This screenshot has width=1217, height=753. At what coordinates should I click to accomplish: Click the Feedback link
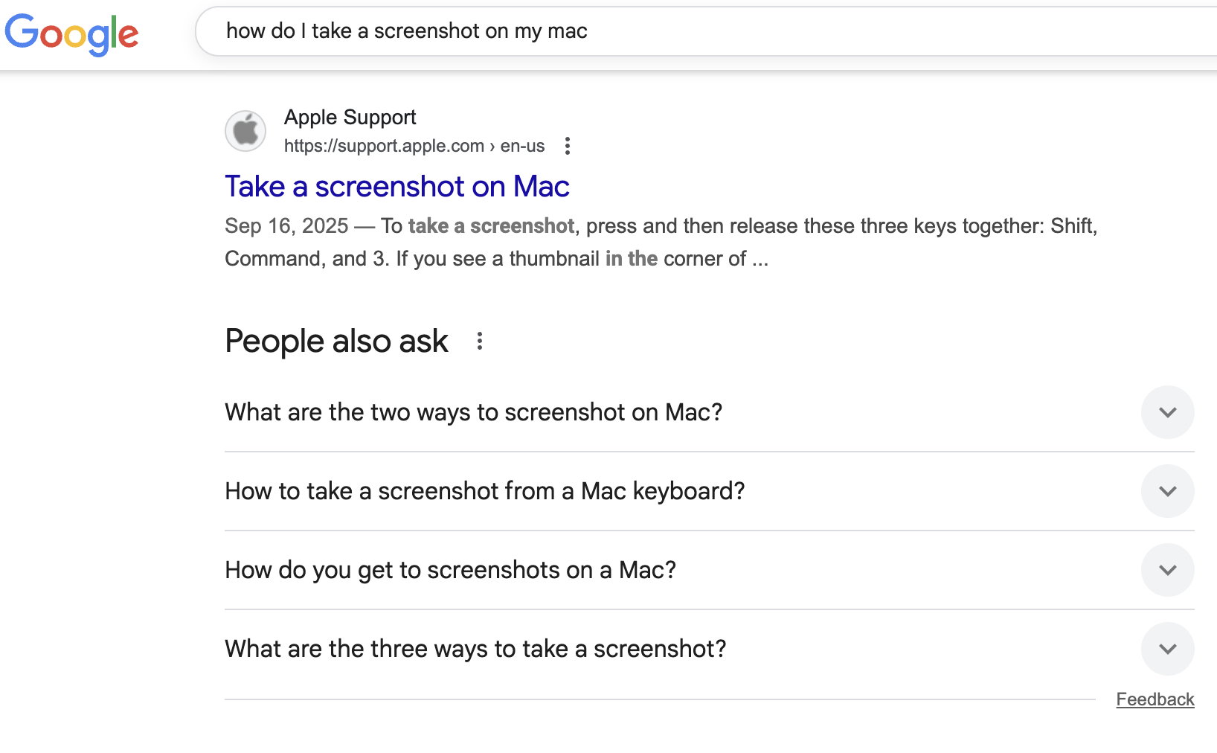click(1155, 699)
